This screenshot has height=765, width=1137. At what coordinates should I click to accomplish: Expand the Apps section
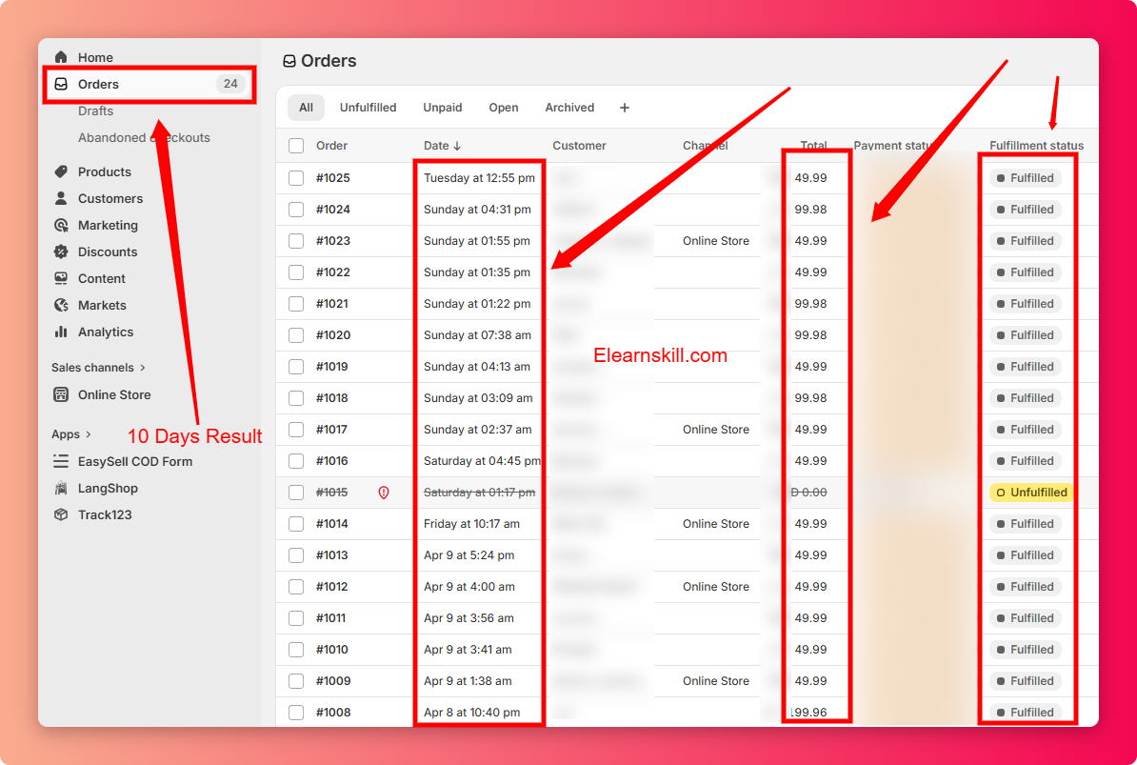tap(71, 434)
